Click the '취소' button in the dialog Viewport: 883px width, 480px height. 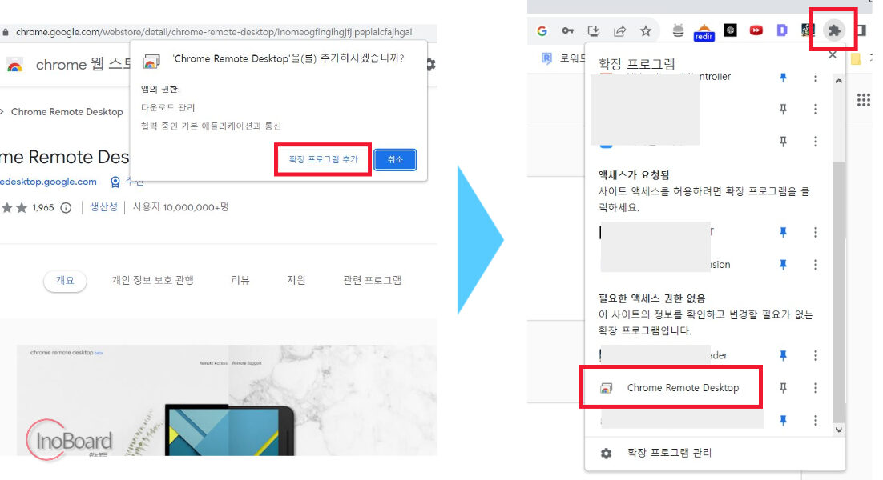(x=395, y=160)
